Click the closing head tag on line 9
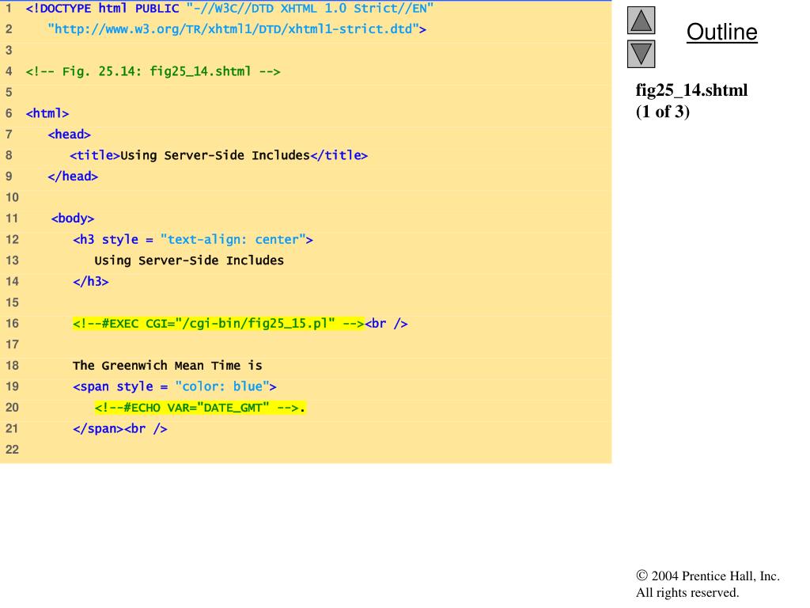 73,177
